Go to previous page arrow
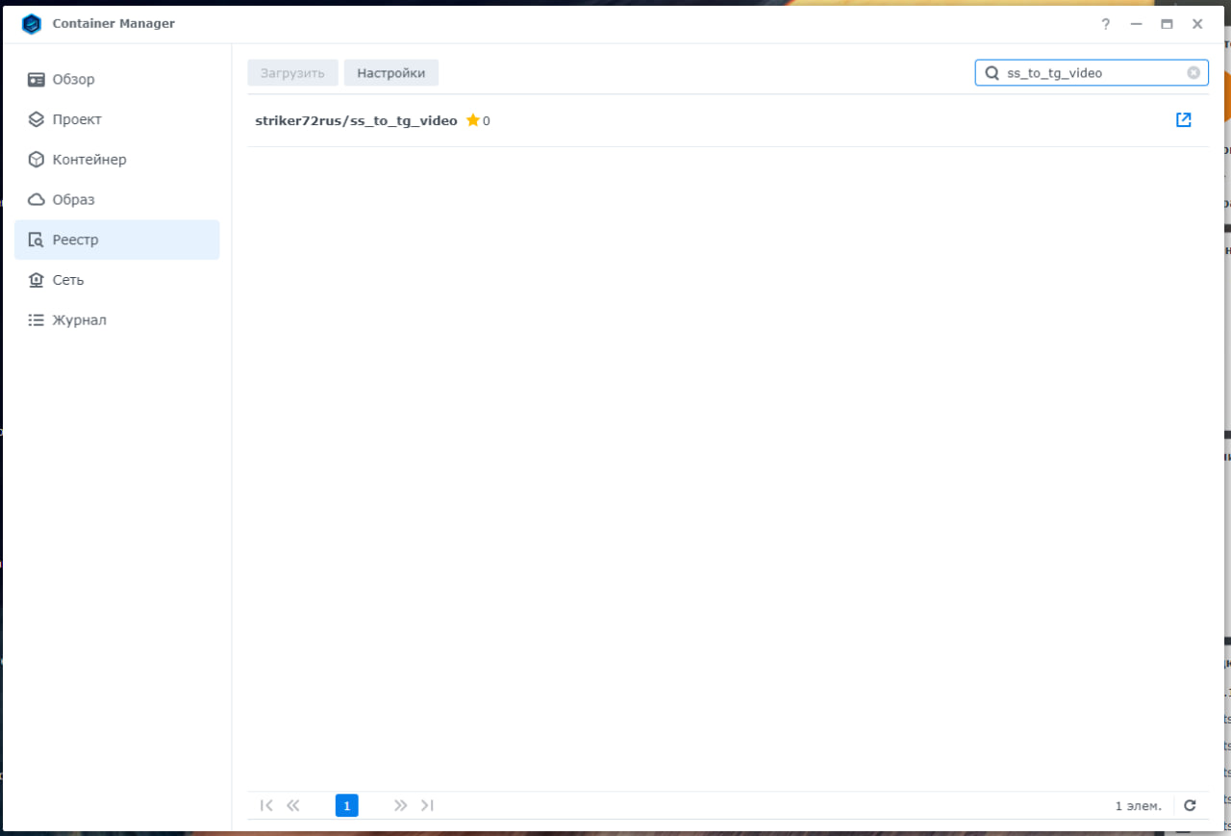1231x836 pixels. pyautogui.click(x=293, y=805)
